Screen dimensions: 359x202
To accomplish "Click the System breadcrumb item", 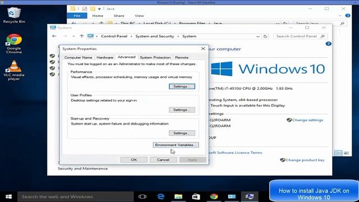I will (x=189, y=36).
